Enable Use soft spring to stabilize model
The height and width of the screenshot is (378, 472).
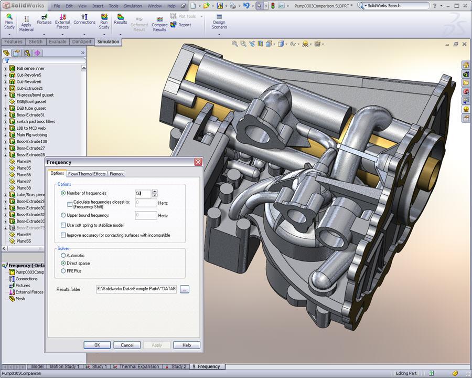[63, 225]
